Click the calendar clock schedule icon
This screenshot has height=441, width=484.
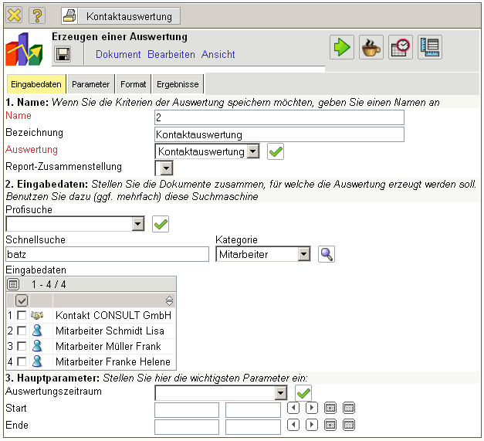[x=400, y=47]
